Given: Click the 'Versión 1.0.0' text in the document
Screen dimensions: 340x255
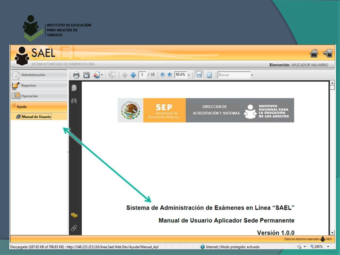Looking at the screenshot, I should click(x=276, y=233).
